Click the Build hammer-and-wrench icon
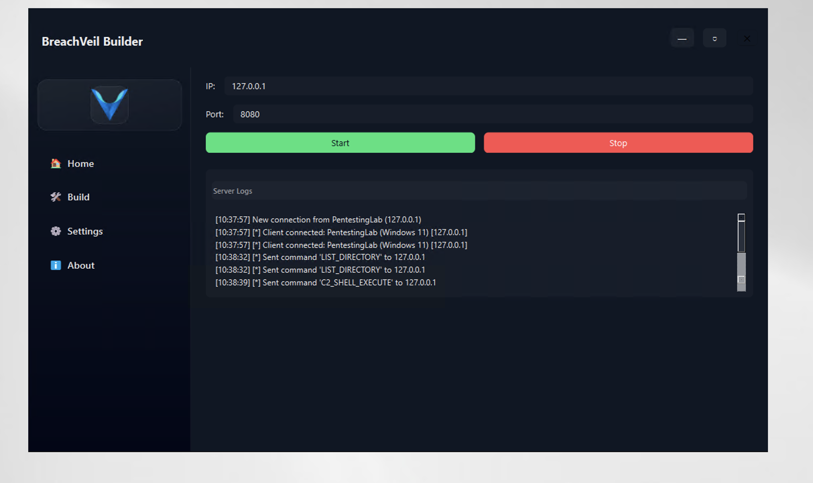813x483 pixels. click(56, 197)
